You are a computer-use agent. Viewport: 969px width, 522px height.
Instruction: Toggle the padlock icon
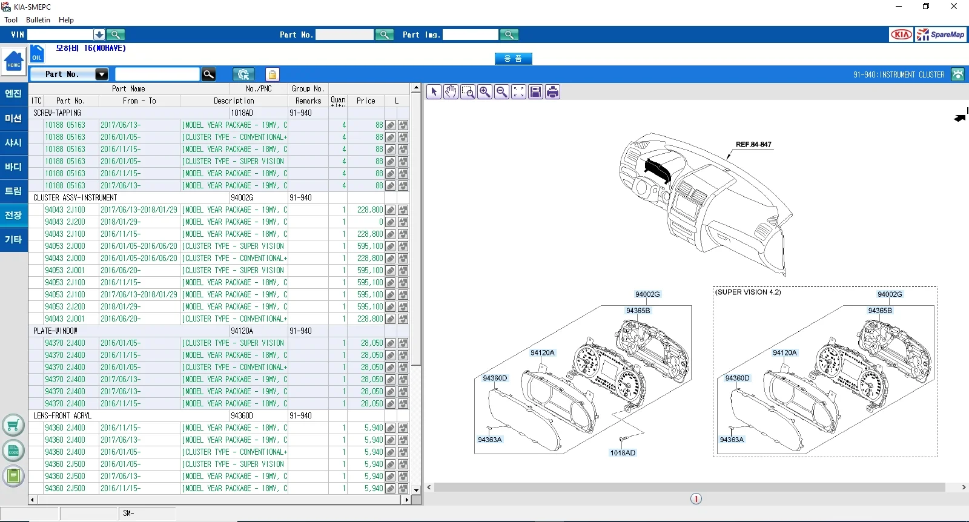pyautogui.click(x=273, y=74)
